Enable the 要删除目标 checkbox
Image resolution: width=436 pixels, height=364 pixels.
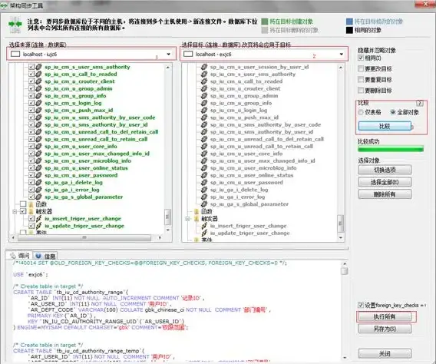[361, 91]
